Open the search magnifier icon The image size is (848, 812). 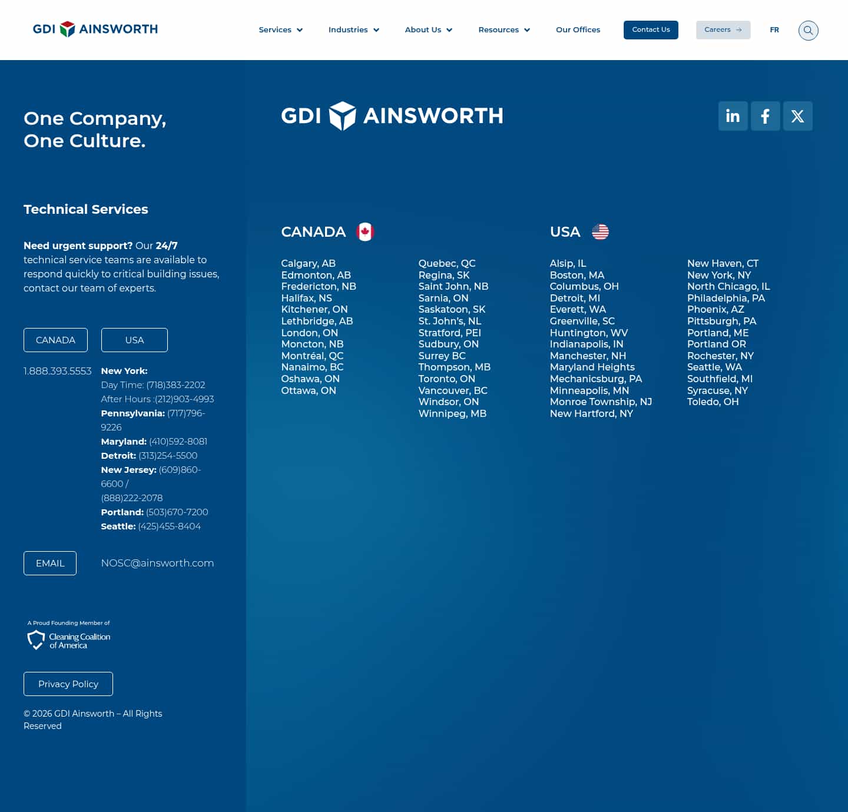(x=808, y=30)
